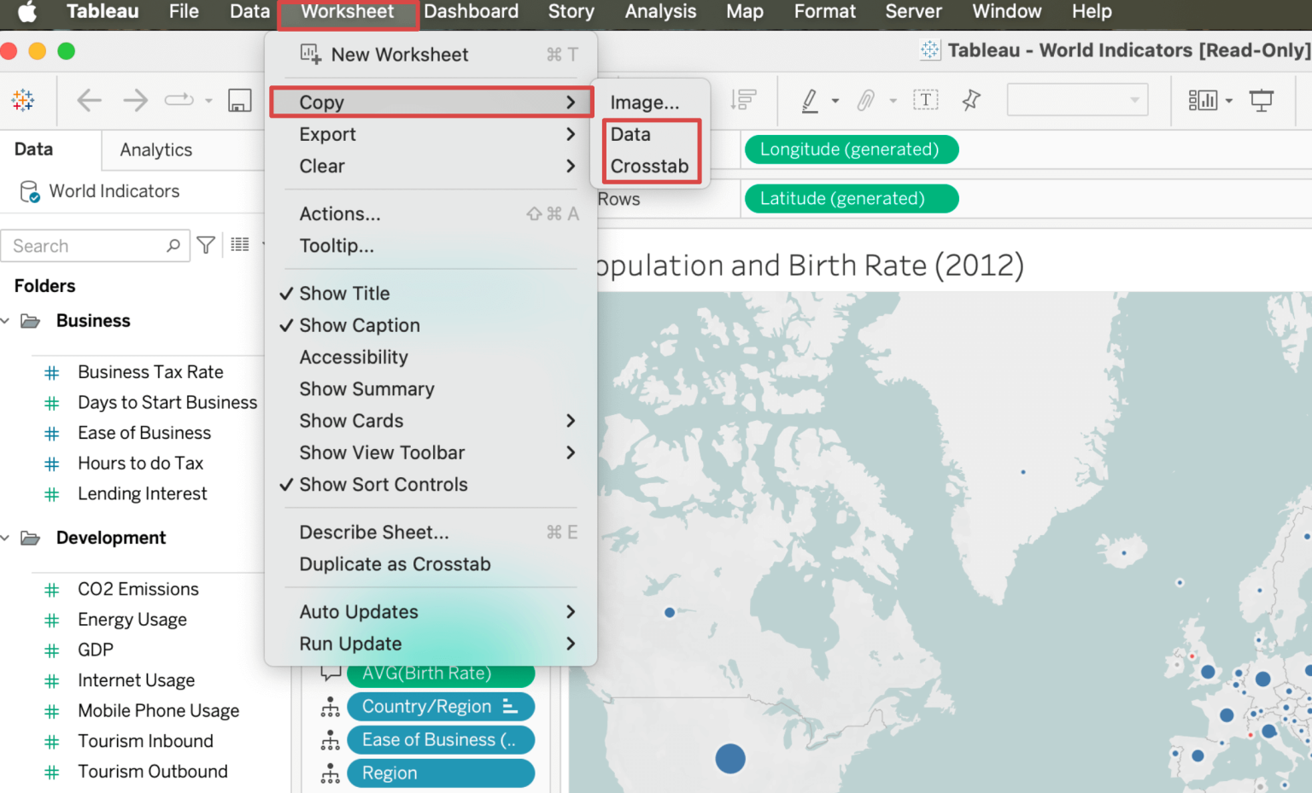Click the Text label icon
Viewport: 1312px width, 793px height.
click(927, 100)
